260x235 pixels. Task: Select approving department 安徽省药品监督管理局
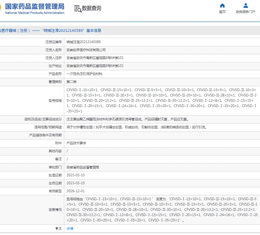pos(83,167)
